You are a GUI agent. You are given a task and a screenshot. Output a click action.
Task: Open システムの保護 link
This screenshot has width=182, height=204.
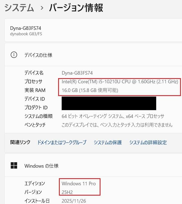(x=108, y=142)
